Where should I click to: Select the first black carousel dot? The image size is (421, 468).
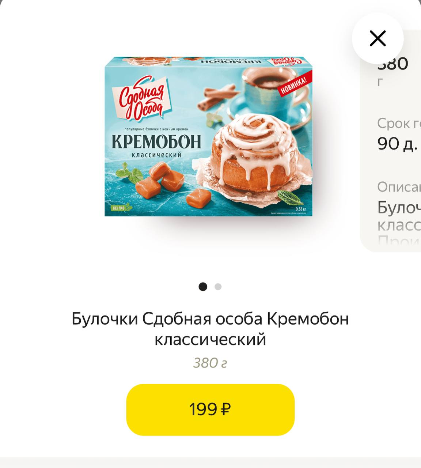pos(203,287)
